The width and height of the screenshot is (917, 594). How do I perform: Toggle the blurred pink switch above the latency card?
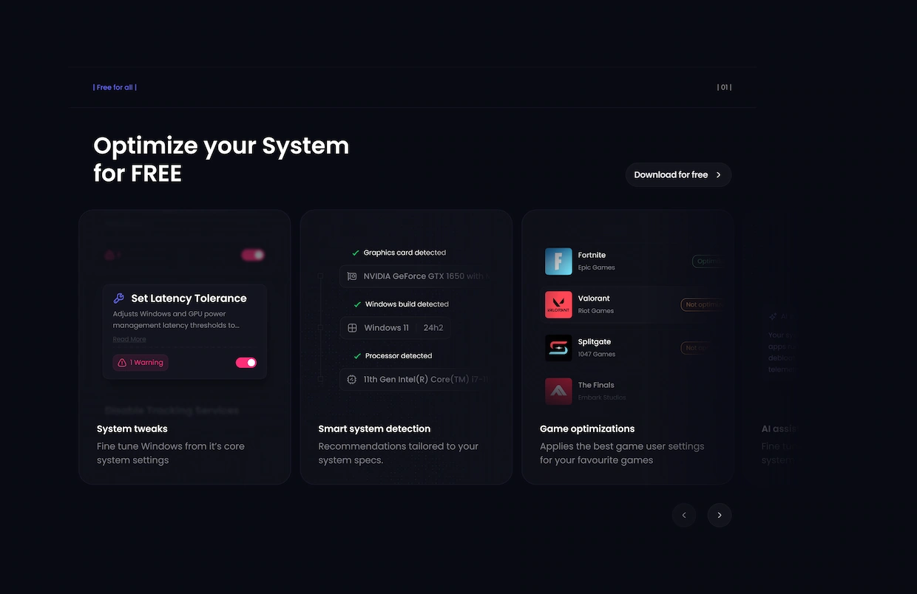pyautogui.click(x=252, y=255)
